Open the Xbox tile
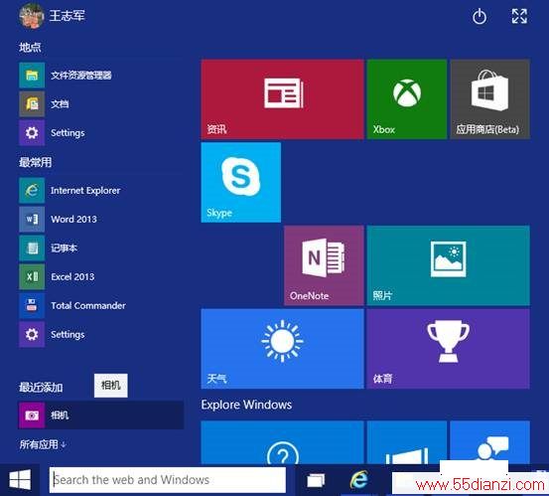 click(407, 99)
